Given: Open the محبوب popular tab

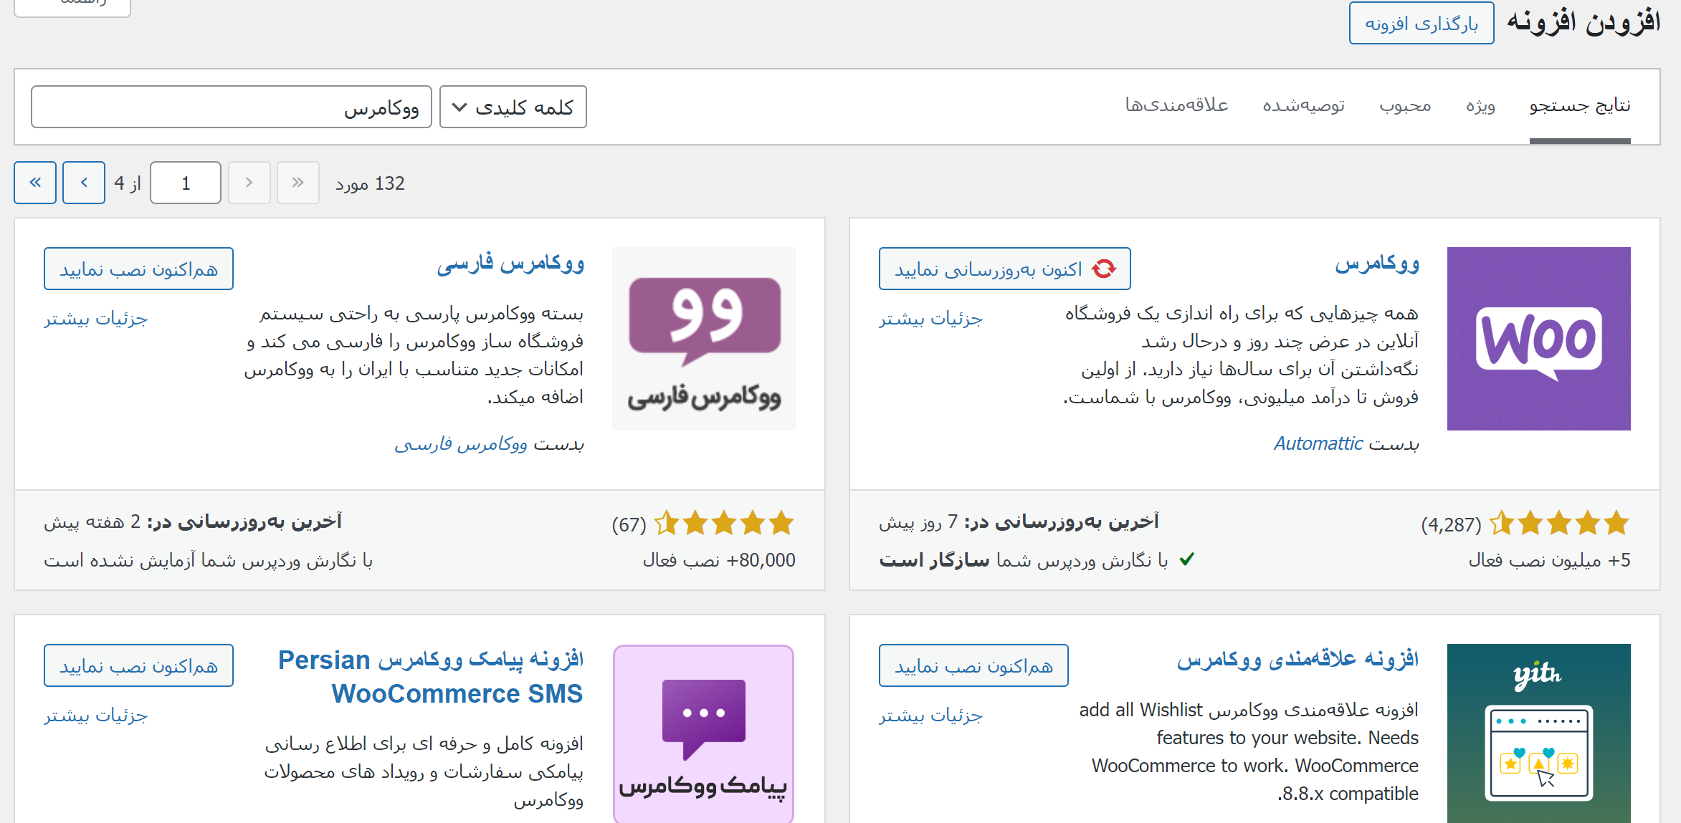Looking at the screenshot, I should click(1405, 105).
